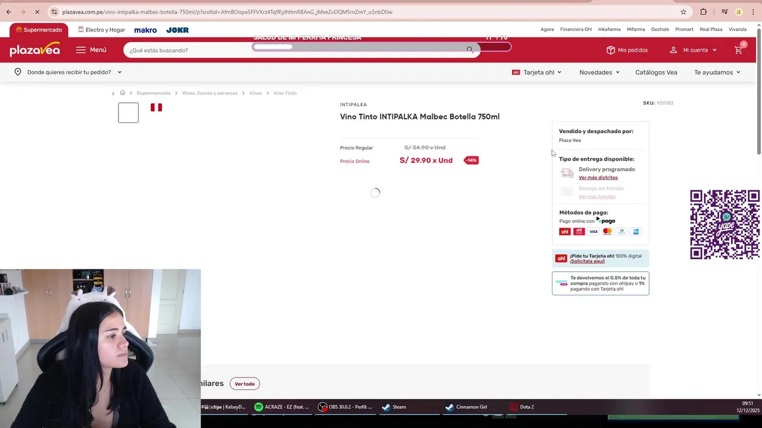Open the browser three-dot menu
The width and height of the screenshot is (762, 428).
point(753,12)
